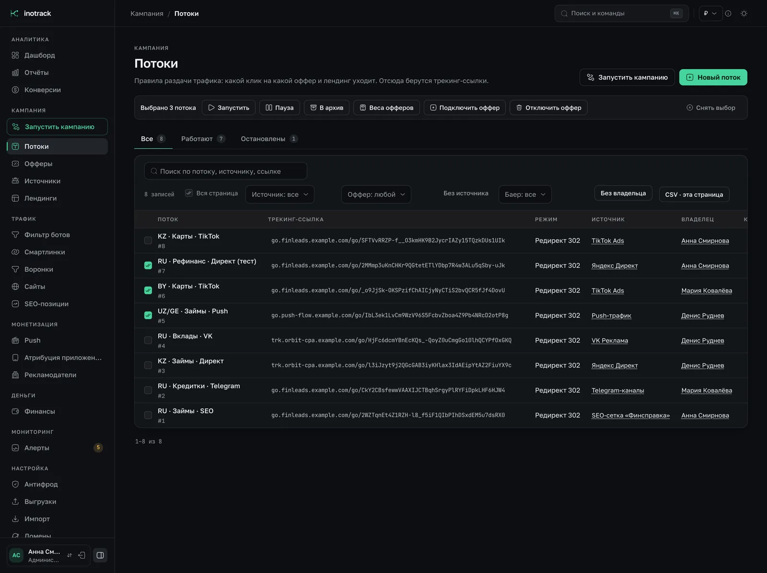
Task: Go to Смартлинки page
Action: [57, 252]
